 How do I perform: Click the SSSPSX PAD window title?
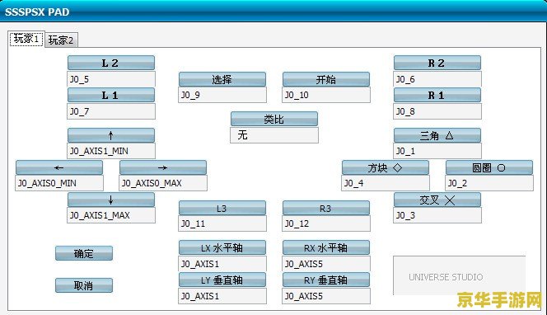(x=37, y=12)
